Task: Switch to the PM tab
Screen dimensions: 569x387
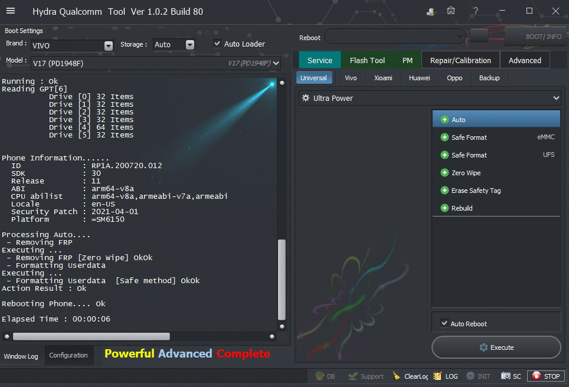Action: click(407, 60)
